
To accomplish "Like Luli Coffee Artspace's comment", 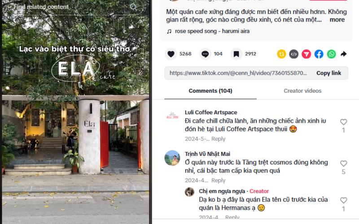I will 343,122.
